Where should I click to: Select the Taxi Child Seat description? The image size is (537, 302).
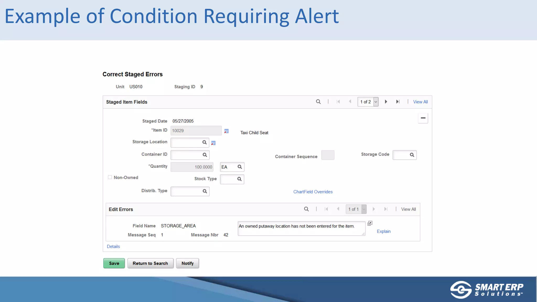click(x=254, y=133)
